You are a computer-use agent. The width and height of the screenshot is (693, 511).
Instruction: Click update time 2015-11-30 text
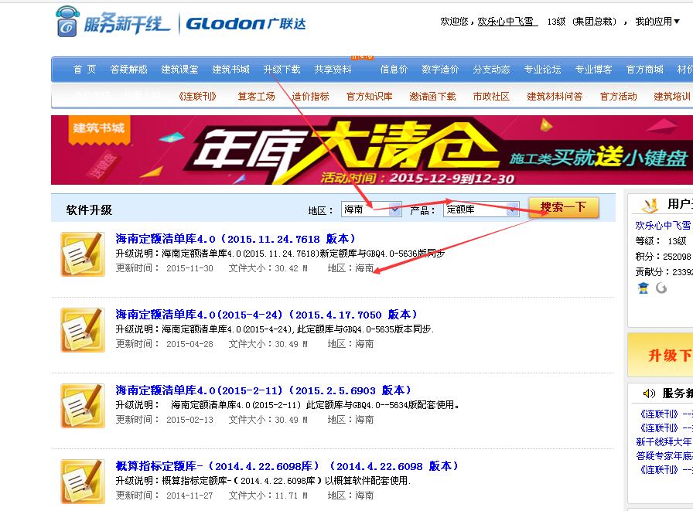tap(189, 268)
